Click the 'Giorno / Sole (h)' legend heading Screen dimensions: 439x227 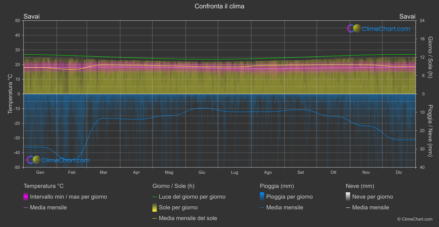[173, 186]
